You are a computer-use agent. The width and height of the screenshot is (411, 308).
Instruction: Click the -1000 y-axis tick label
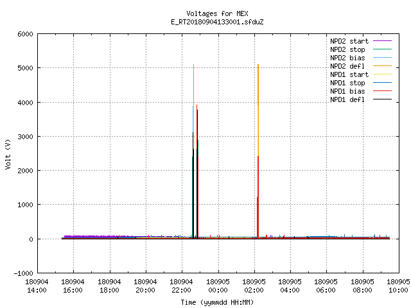(x=24, y=273)
